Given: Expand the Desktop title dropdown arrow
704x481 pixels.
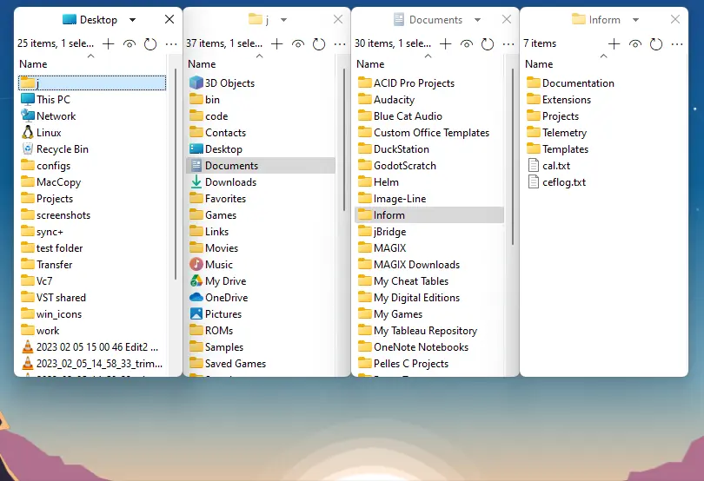Looking at the screenshot, I should [132, 20].
